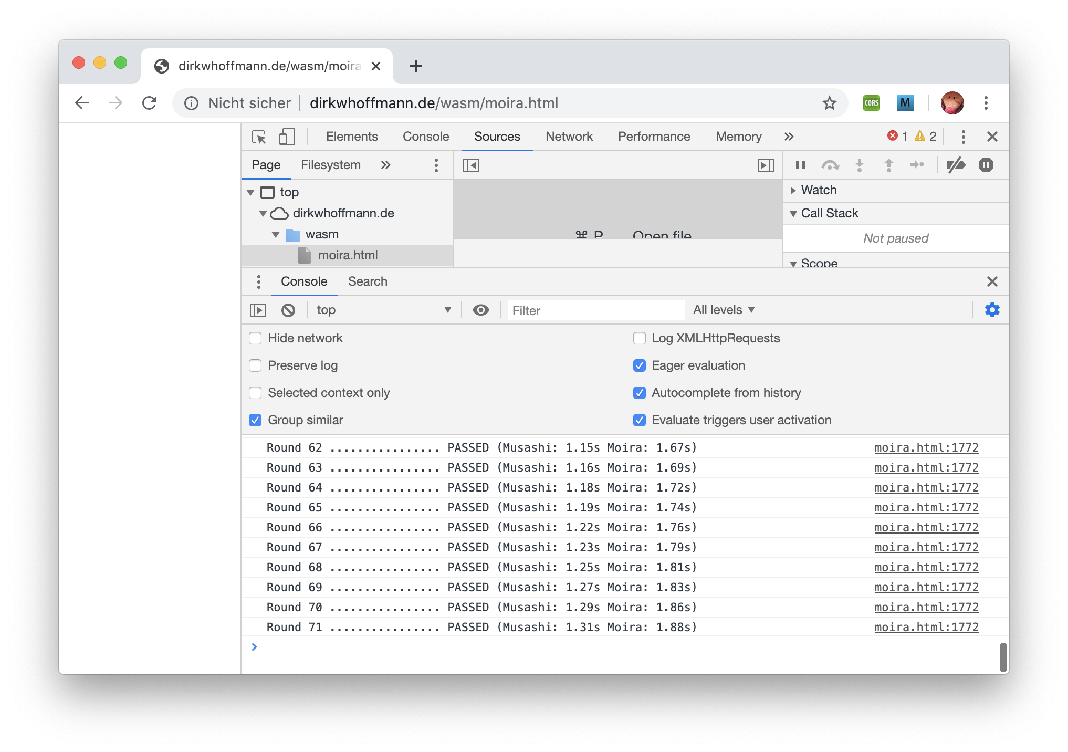Open moira.html:1772 link for Round 71
The height and width of the screenshot is (752, 1068).
click(x=926, y=627)
